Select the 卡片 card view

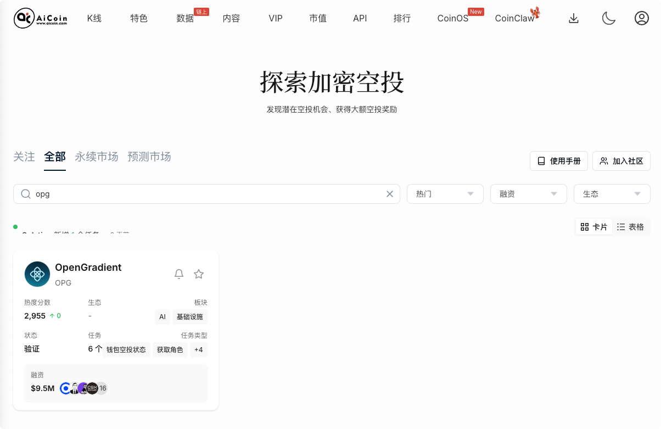[593, 226]
